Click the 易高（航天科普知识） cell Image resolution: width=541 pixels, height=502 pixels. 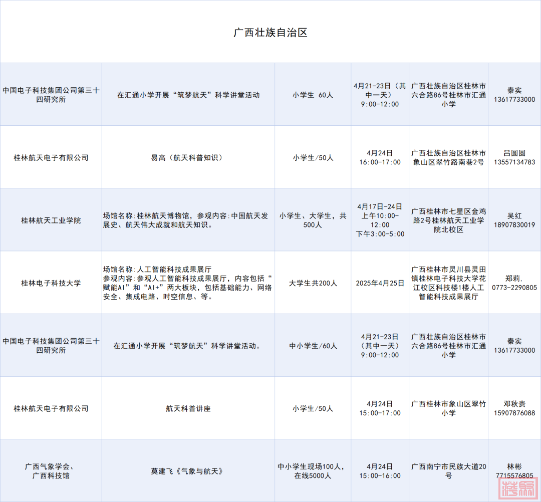tap(188, 158)
